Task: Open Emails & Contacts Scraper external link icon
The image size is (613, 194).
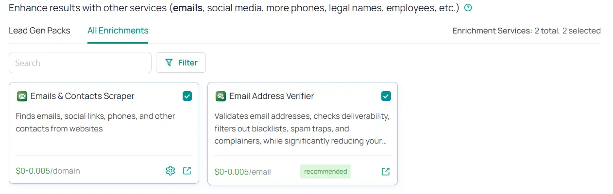Action: 187,171
